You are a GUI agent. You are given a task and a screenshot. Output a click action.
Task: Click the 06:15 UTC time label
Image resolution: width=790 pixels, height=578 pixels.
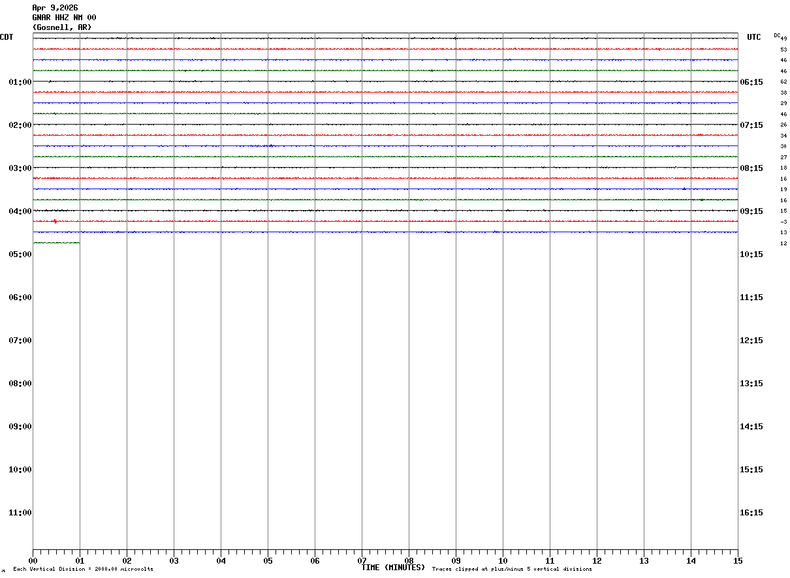(751, 82)
